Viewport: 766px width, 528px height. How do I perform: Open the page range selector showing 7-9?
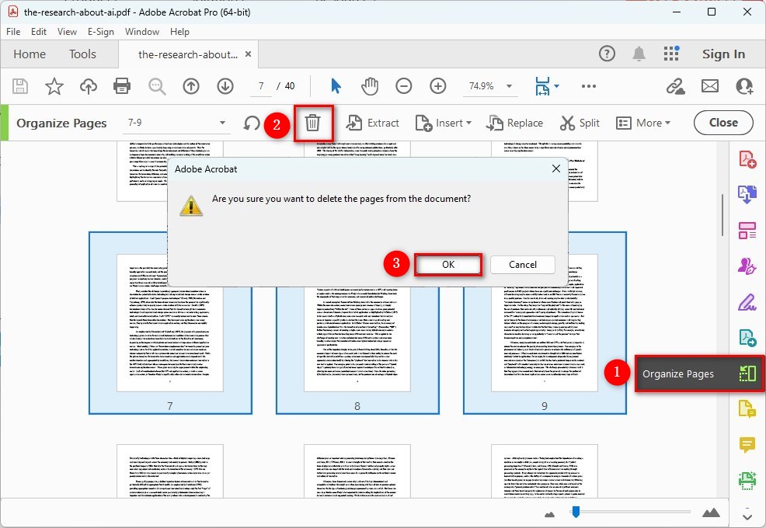coord(176,123)
